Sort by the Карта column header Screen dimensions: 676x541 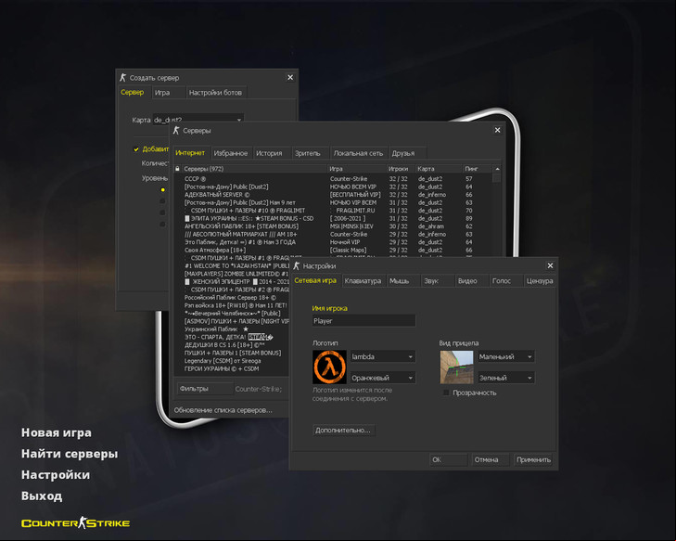[438, 169]
